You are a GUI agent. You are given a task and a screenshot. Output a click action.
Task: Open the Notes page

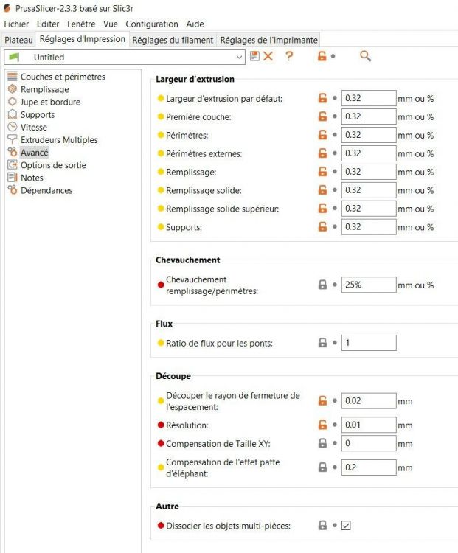32,178
